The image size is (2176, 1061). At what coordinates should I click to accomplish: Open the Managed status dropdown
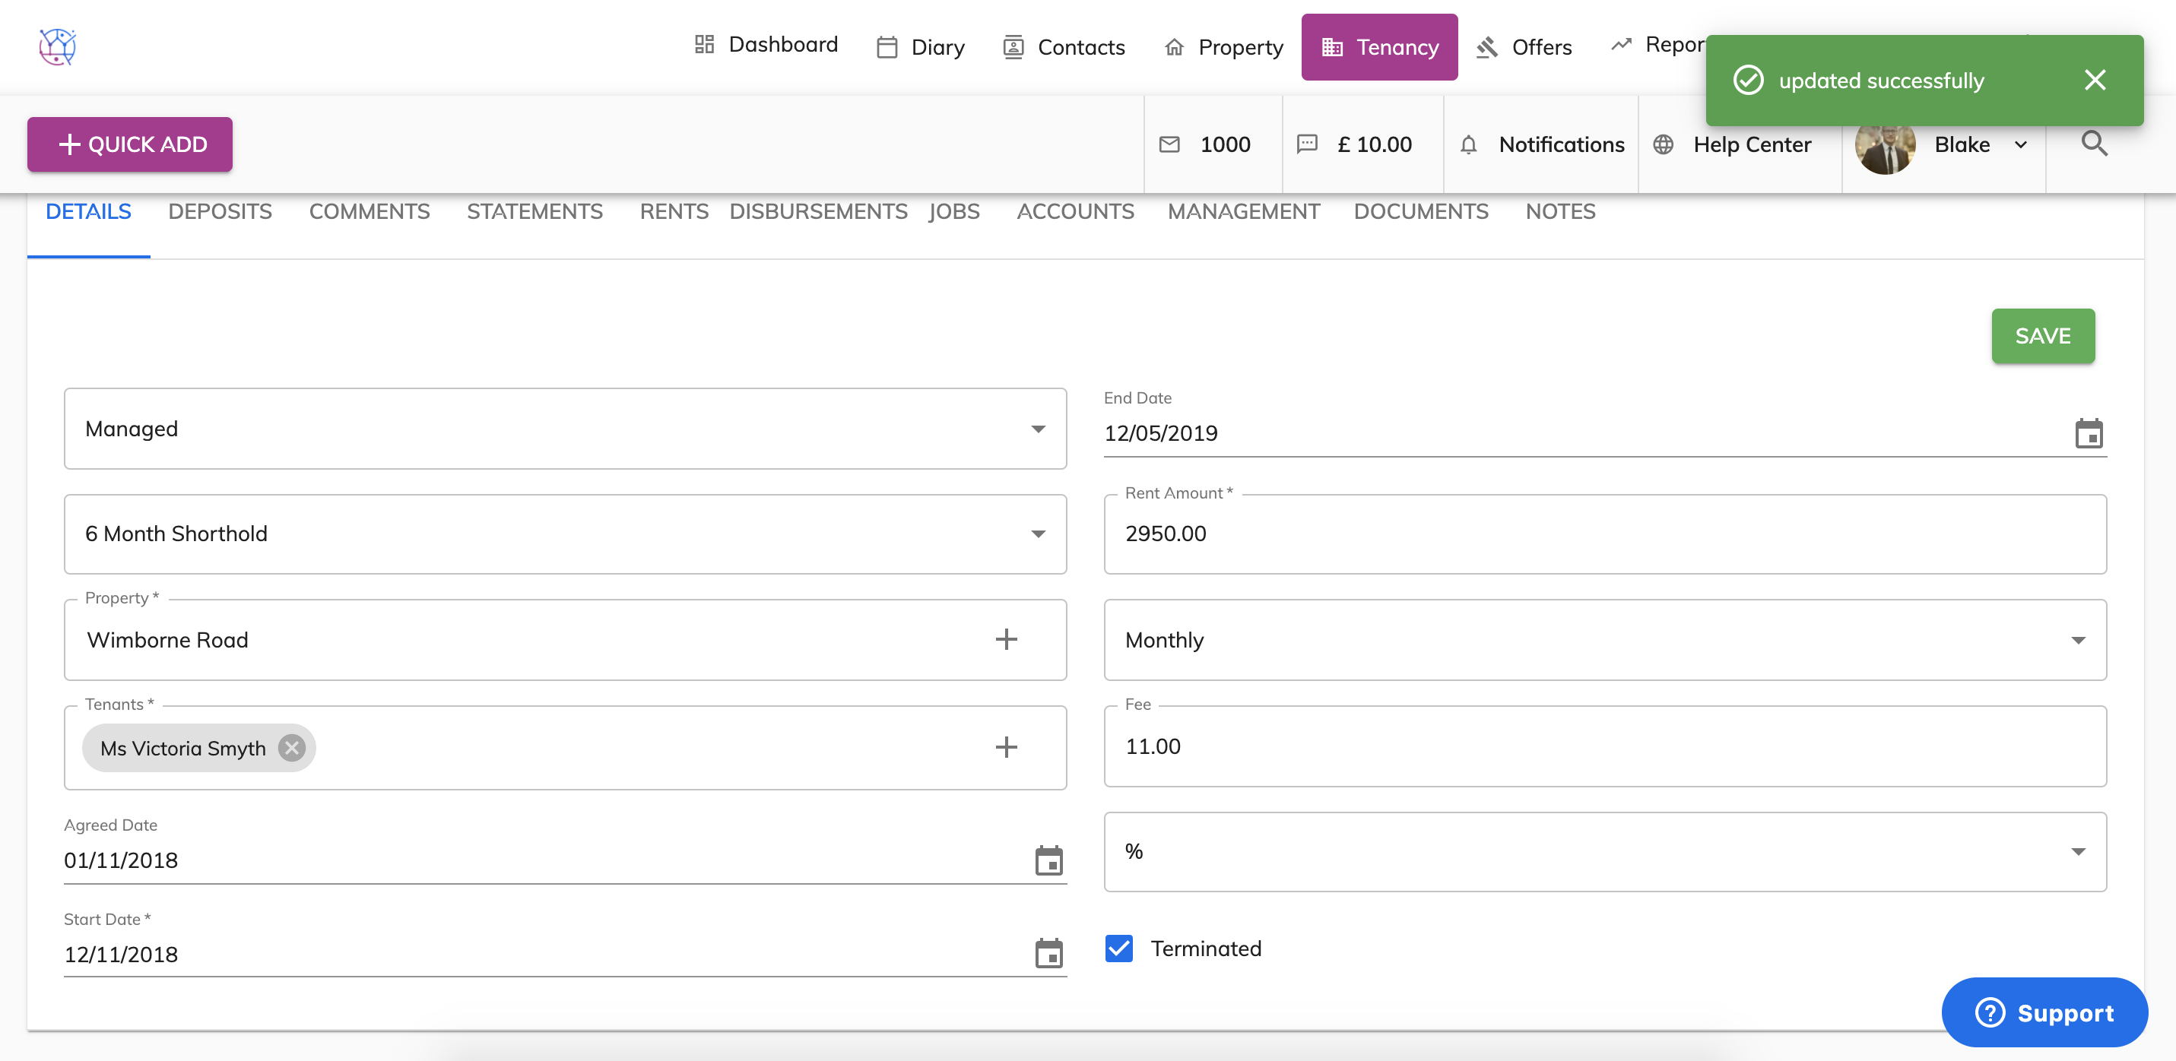point(1038,429)
